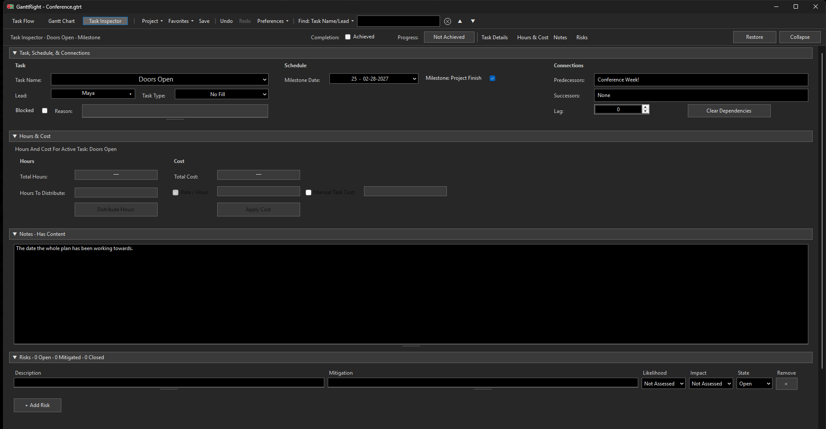This screenshot has width=826, height=429.
Task: Click into the Notes text area
Action: [411, 294]
